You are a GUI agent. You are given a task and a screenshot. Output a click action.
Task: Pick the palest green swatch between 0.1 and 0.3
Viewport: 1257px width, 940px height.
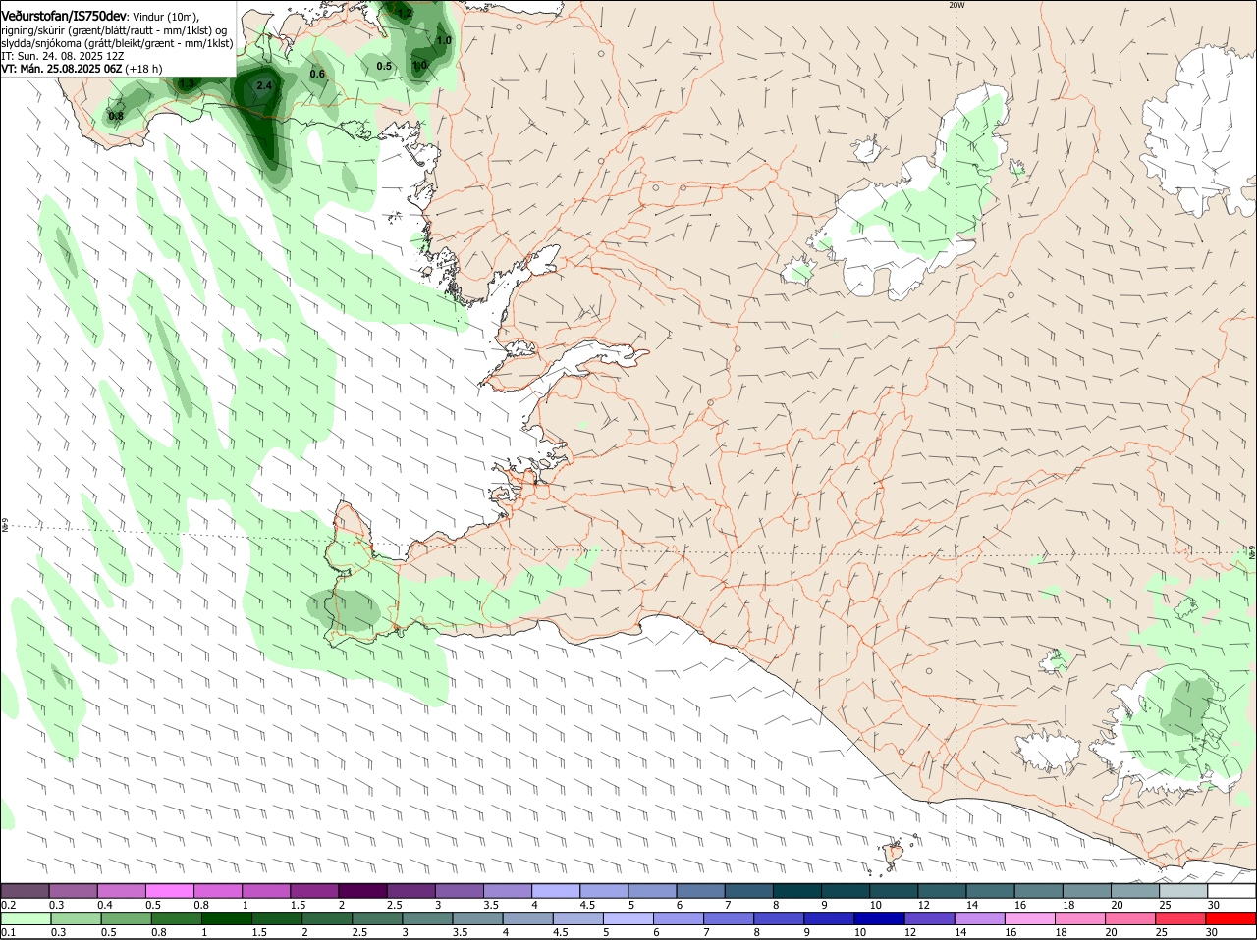[26, 918]
